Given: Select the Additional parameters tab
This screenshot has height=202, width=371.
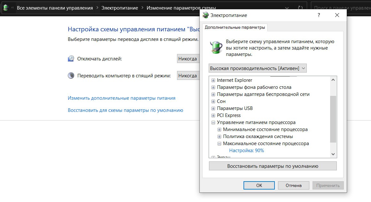Looking at the screenshot, I should [235, 27].
